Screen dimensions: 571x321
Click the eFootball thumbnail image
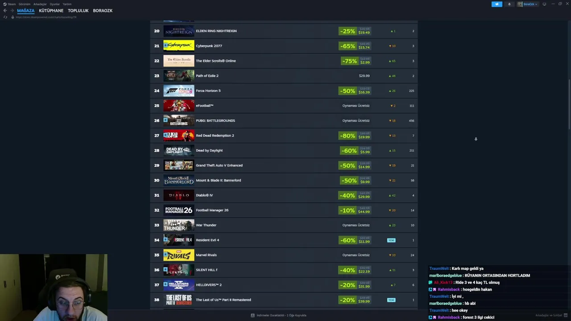[x=179, y=106]
